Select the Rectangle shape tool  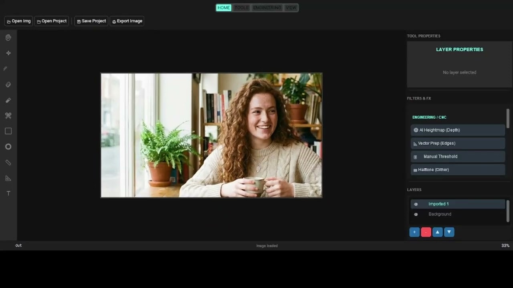coord(8,131)
